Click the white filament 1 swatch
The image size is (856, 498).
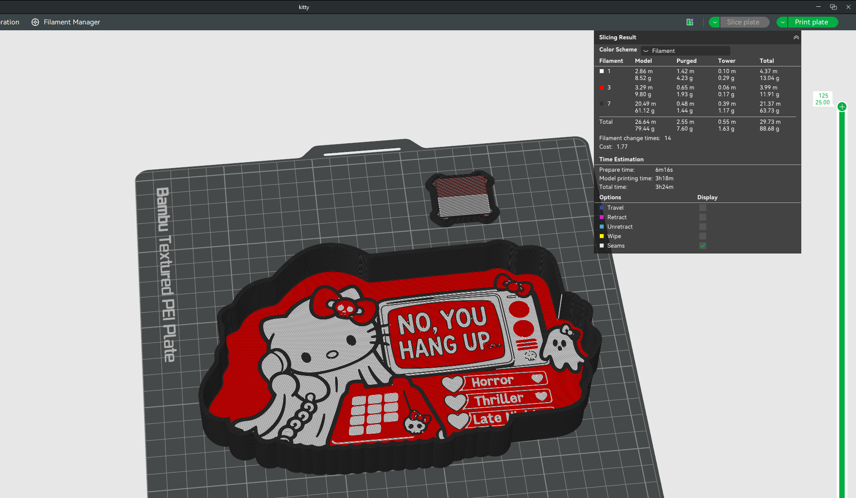click(602, 71)
